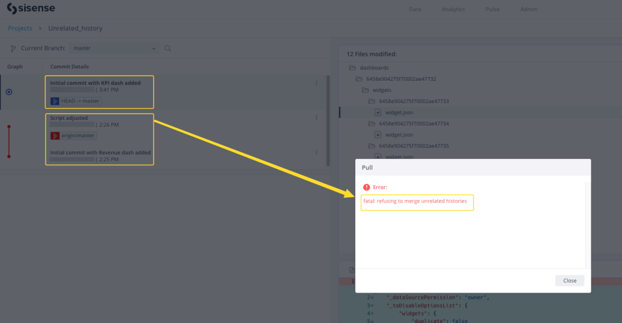This screenshot has width=622, height=323.
Task: Select the Script adjusted commit
Action: pyautogui.click(x=68, y=117)
